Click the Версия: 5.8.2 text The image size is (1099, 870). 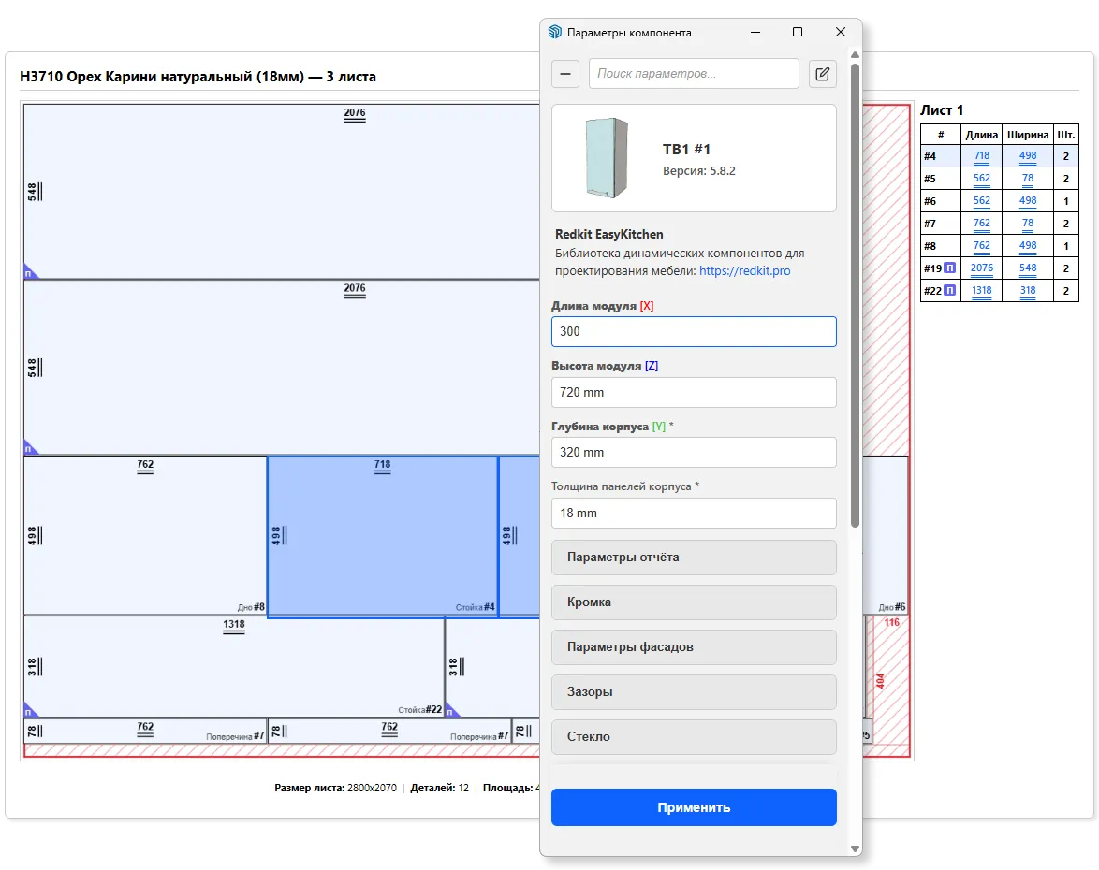click(x=698, y=171)
